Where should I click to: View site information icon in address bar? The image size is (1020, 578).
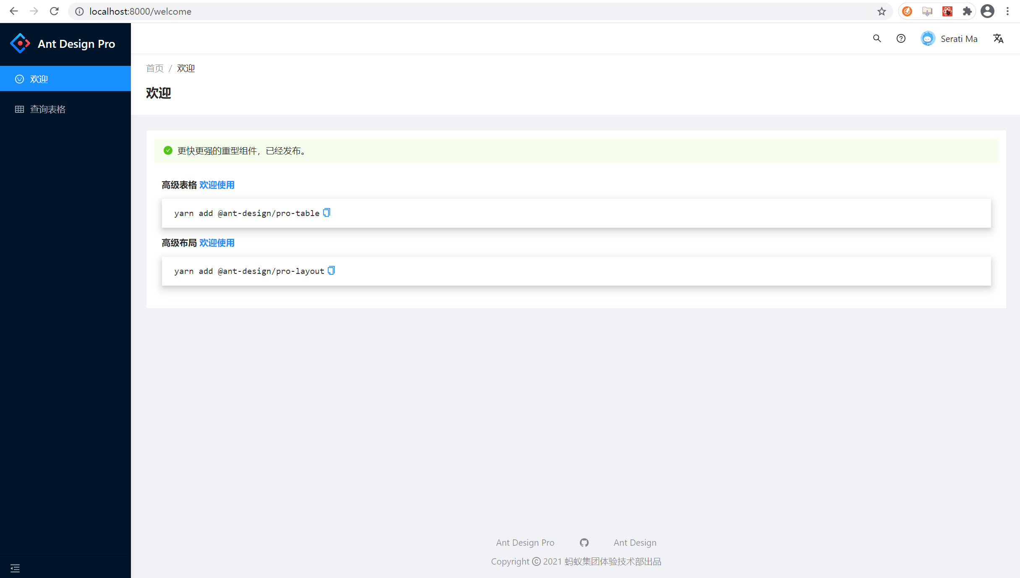[x=79, y=11]
